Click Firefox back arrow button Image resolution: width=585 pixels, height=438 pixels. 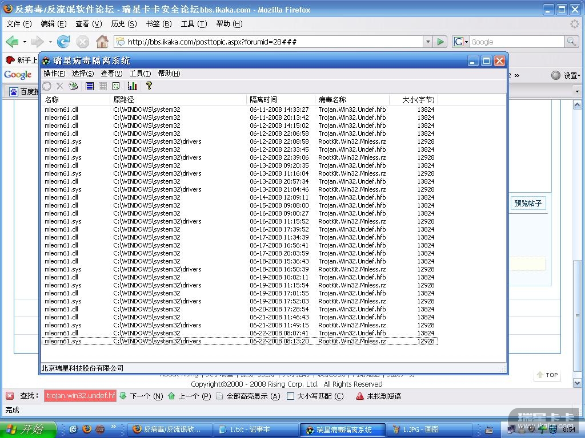click(x=13, y=42)
